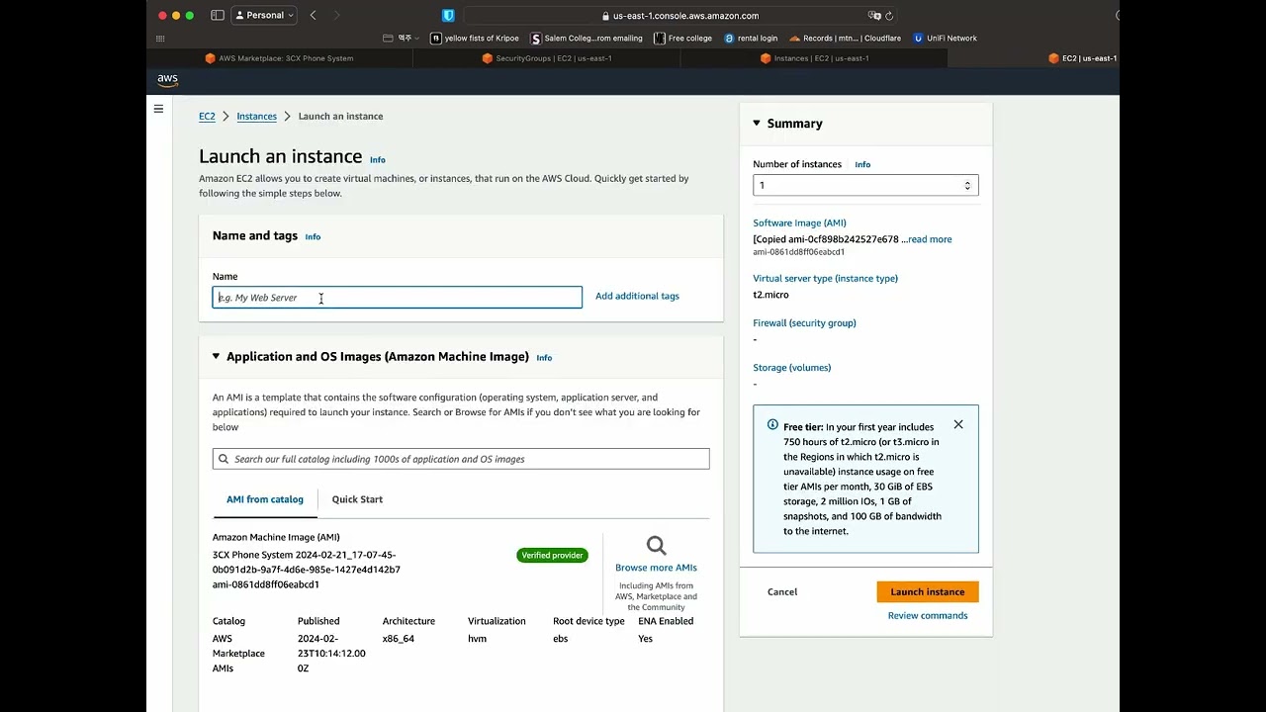The height and width of the screenshot is (712, 1266).
Task: Click Add additional tags link
Action: (x=637, y=297)
